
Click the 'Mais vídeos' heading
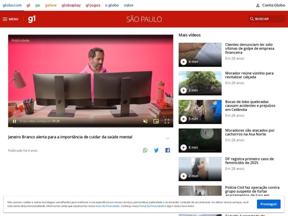click(189, 35)
